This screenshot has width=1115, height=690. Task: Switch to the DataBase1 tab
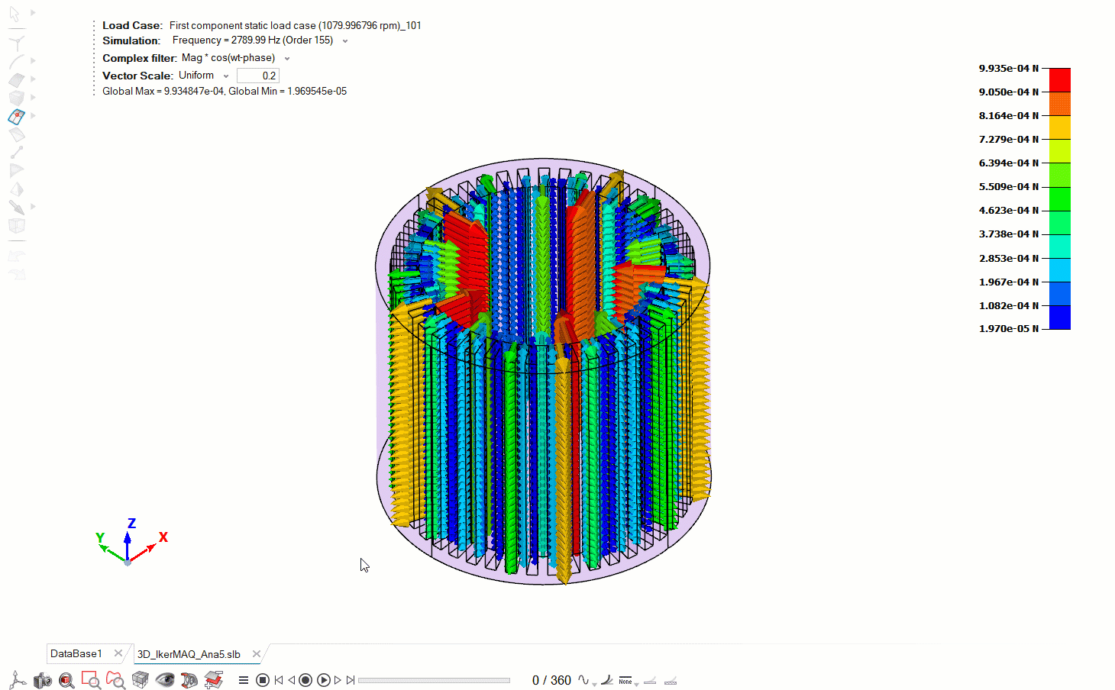click(76, 654)
